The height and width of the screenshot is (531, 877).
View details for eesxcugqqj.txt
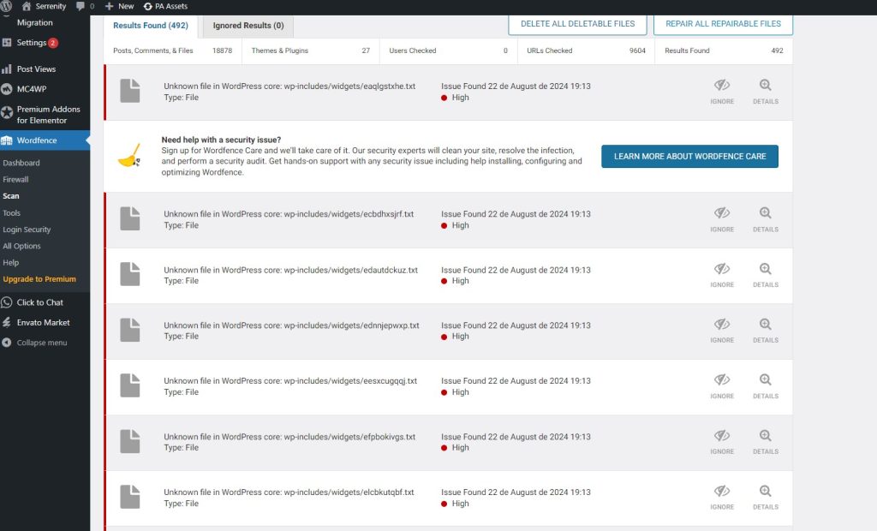765,386
